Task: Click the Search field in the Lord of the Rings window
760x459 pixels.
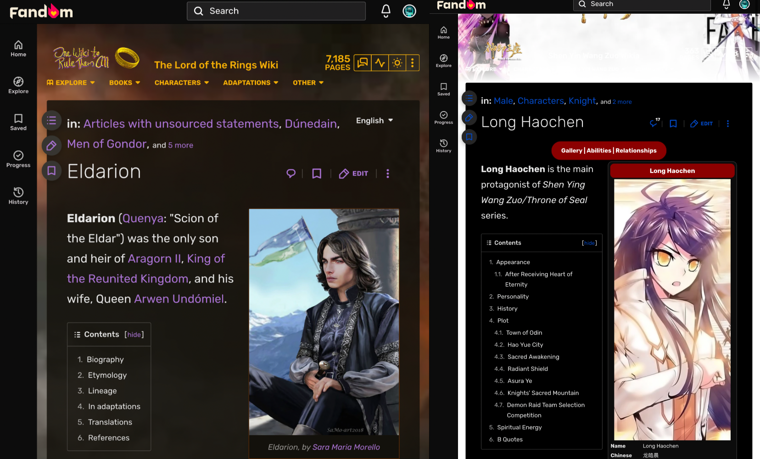Action: pos(276,11)
